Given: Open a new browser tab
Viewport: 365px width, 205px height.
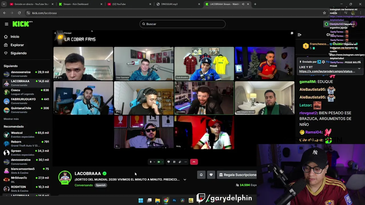Looking at the screenshot, I should pos(255,4).
